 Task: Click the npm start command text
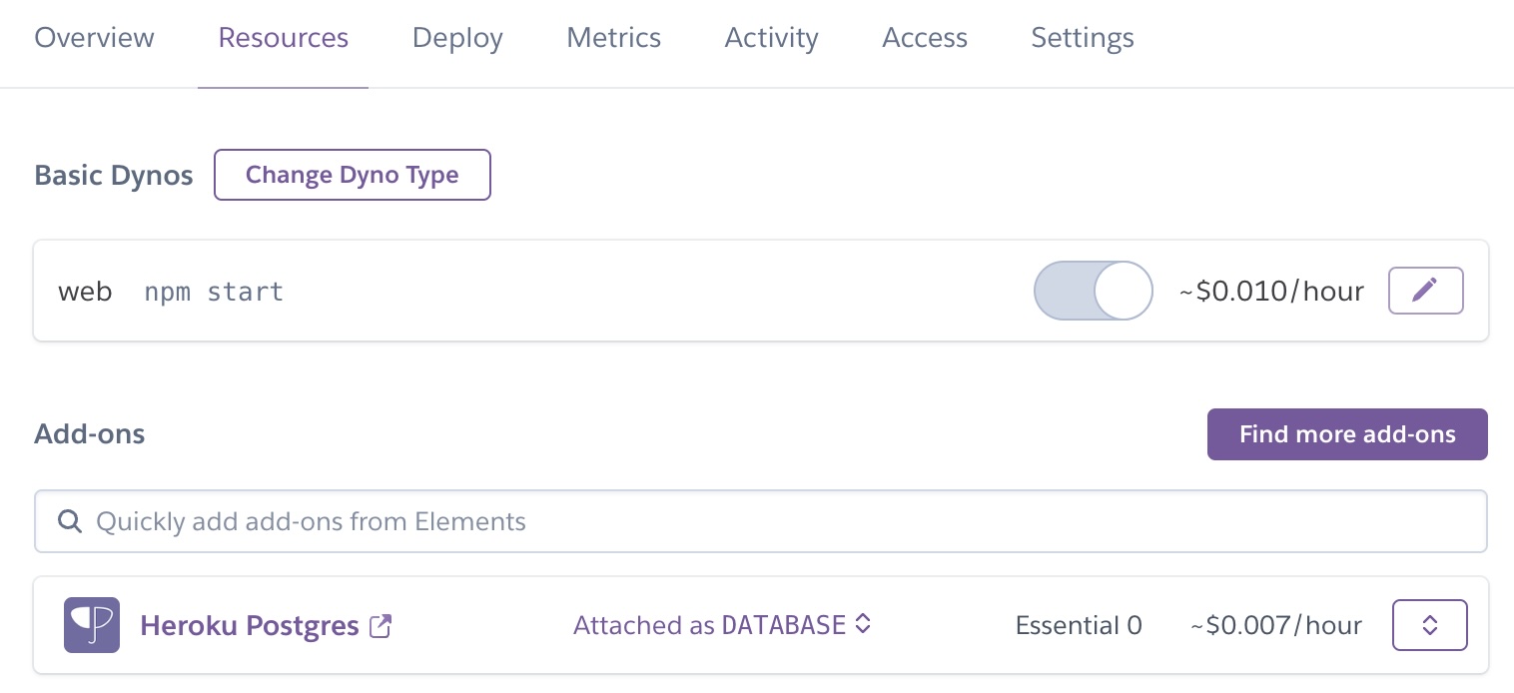(214, 293)
